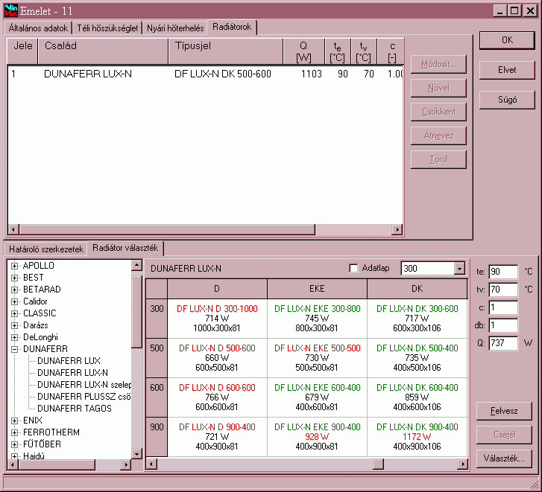Click selection grid right scroll arrow
This screenshot has width=542, height=492.
[462, 464]
